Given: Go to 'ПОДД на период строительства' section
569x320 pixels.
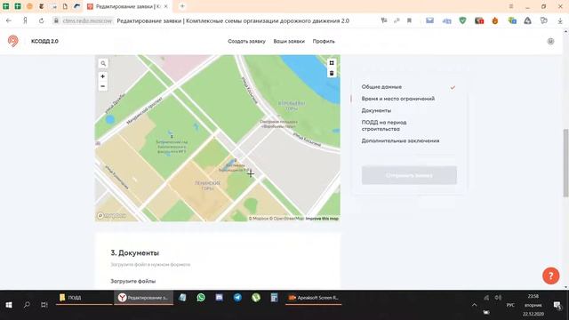Looking at the screenshot, I should click(384, 125).
